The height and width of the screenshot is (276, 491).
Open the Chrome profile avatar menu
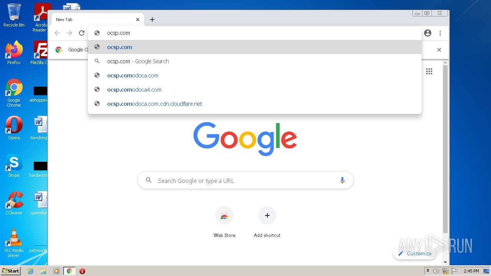click(428, 33)
